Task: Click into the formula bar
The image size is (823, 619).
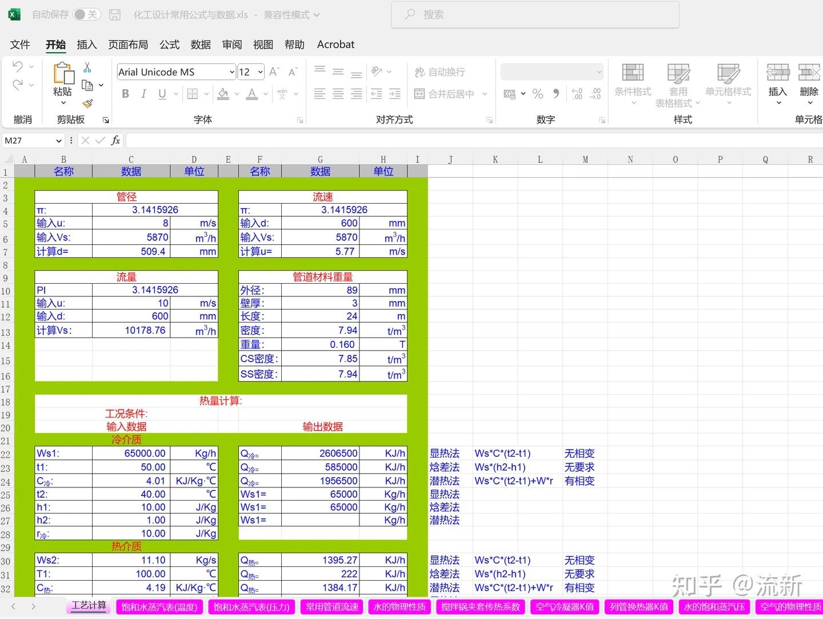Action: click(x=474, y=141)
